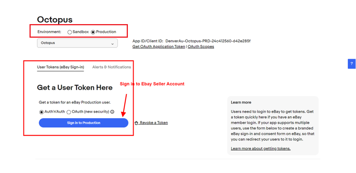Open the User Tokens (eBay Sign-in) tab
This screenshot has width=356, height=173.
pos(61,67)
